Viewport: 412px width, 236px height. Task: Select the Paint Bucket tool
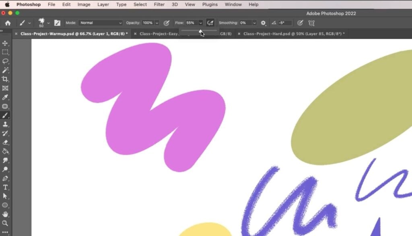click(5, 151)
